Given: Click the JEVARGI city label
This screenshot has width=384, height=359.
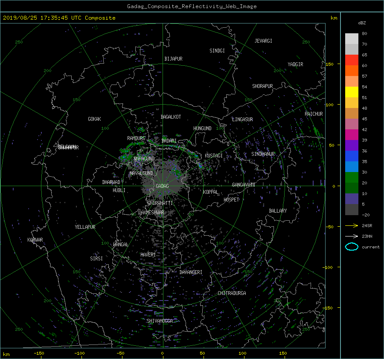Looking at the screenshot, I should click(263, 41).
